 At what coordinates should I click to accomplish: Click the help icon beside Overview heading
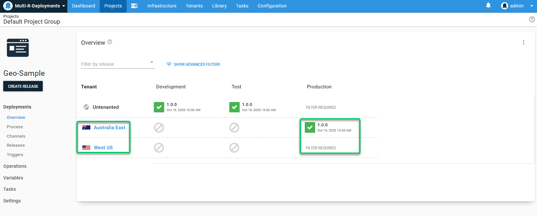click(x=110, y=42)
